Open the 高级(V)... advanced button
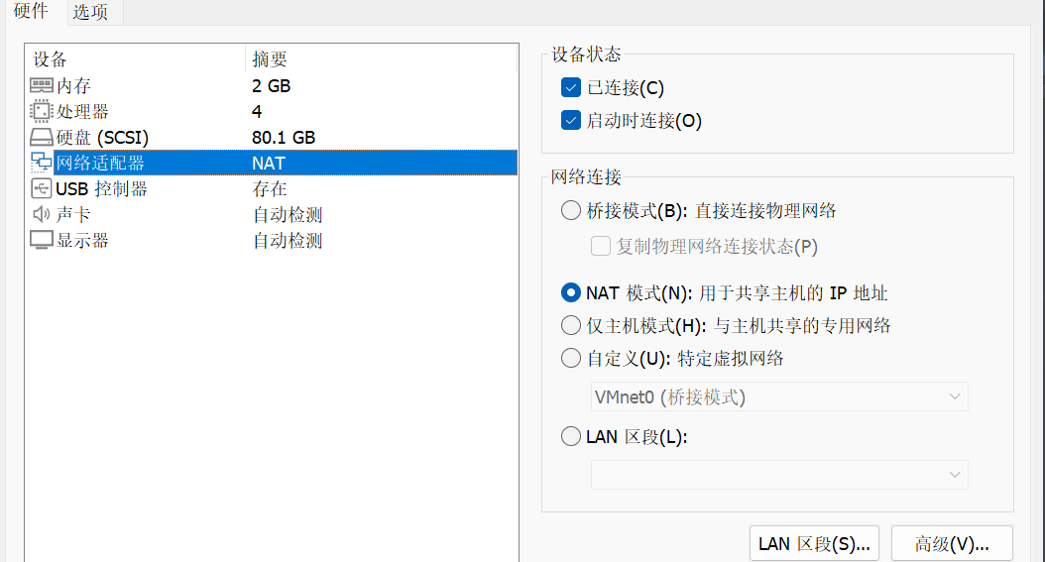 click(952, 544)
